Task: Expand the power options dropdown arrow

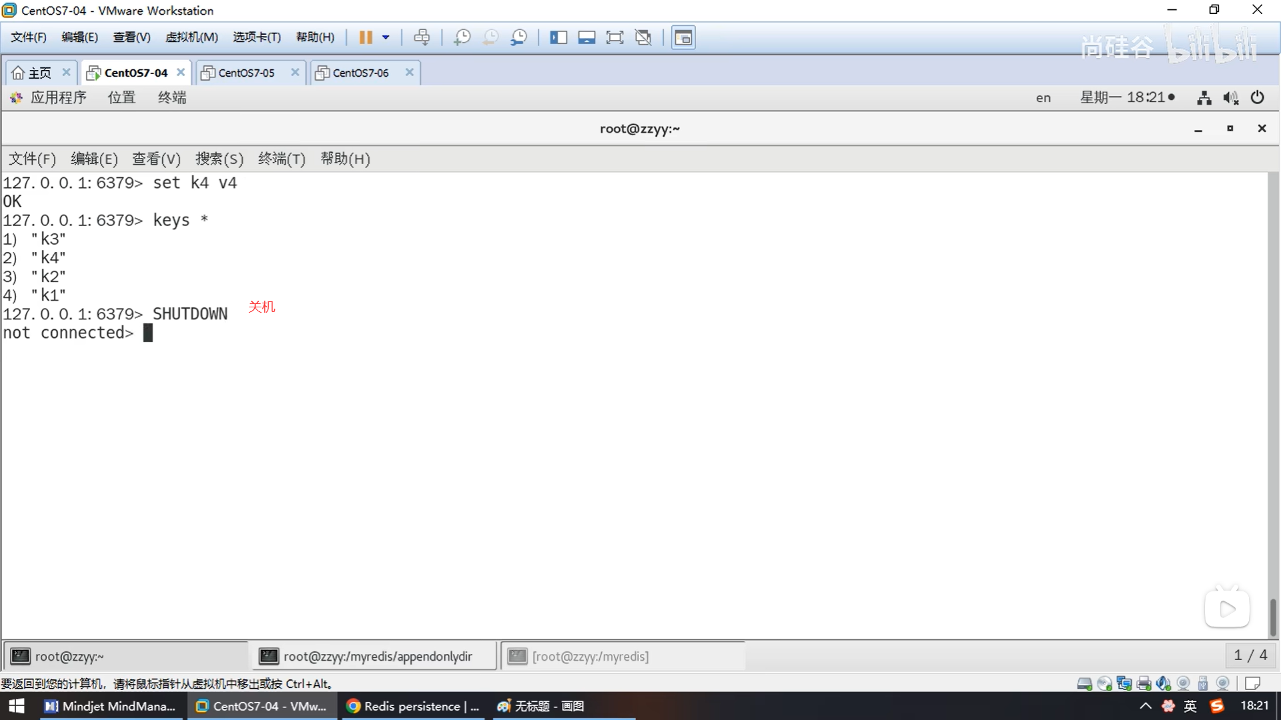Action: tap(386, 37)
